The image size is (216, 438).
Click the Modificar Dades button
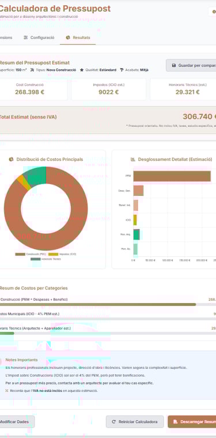click(17, 422)
